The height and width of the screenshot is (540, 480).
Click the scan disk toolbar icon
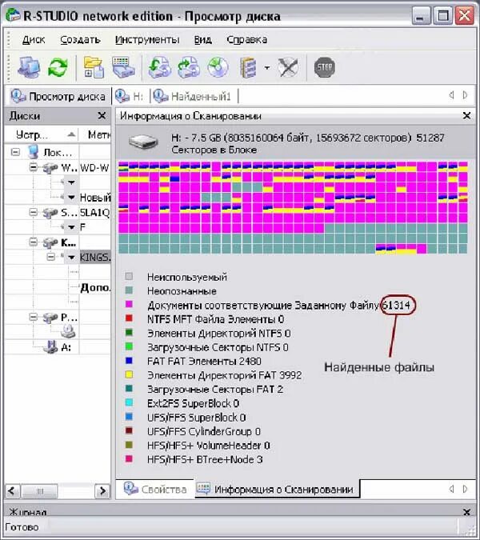(x=123, y=67)
